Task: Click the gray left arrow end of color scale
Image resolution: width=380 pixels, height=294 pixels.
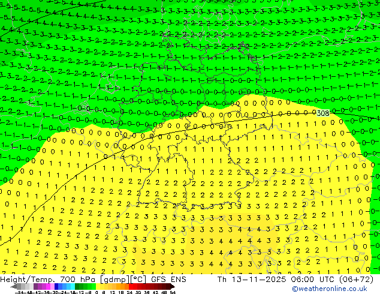Action: pyautogui.click(x=13, y=286)
